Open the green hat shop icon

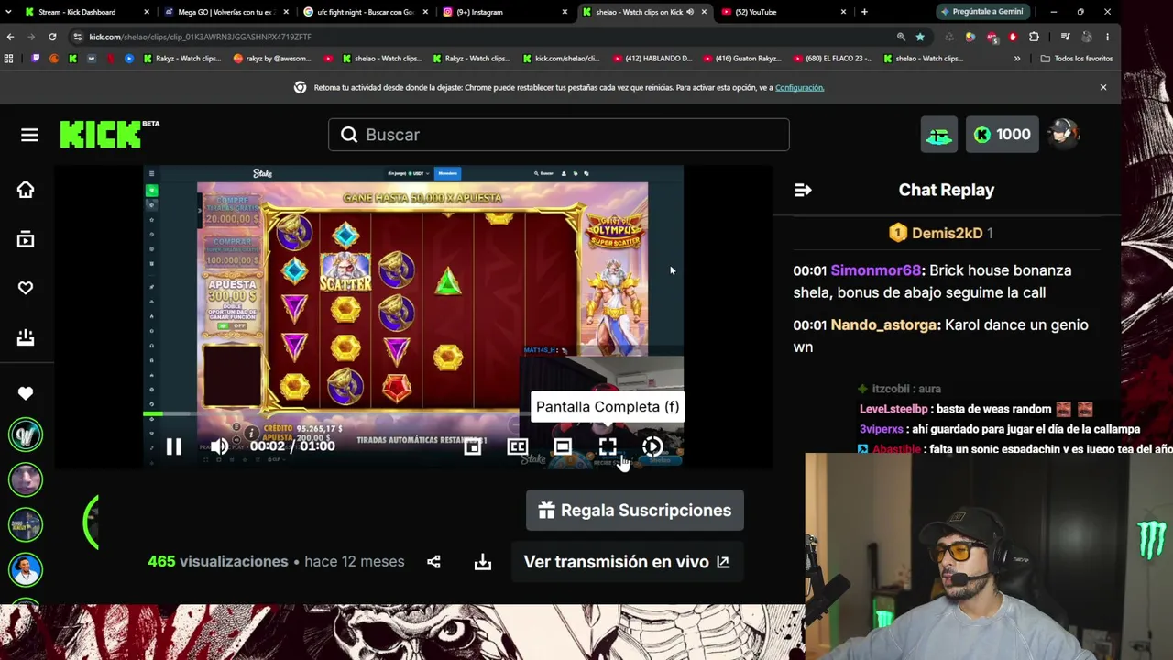(939, 135)
